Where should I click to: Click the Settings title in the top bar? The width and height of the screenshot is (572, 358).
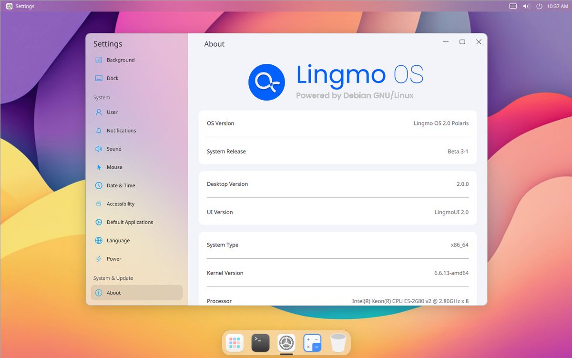(x=25, y=6)
